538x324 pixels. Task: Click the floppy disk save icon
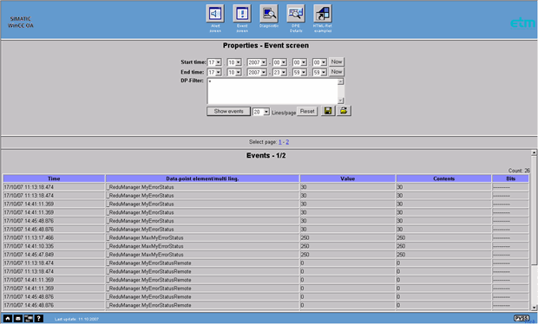328,111
